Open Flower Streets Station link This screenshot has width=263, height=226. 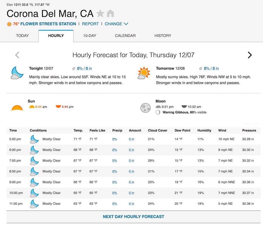click(48, 24)
